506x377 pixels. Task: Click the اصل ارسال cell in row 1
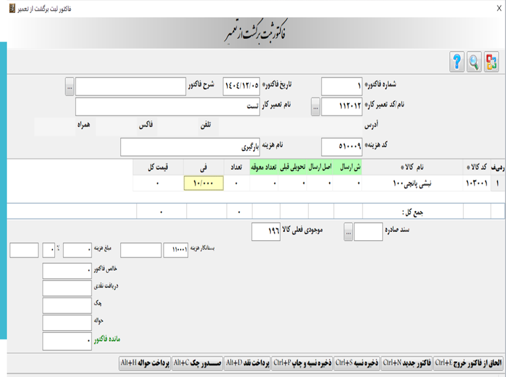320,183
